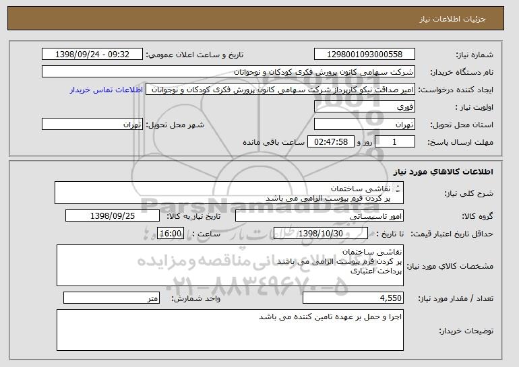Click the label ایجاد کننده درخواست
Screen dimensions: 519x367
pos(456,90)
